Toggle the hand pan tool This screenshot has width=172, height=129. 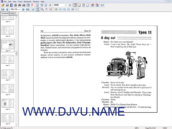[38, 9]
